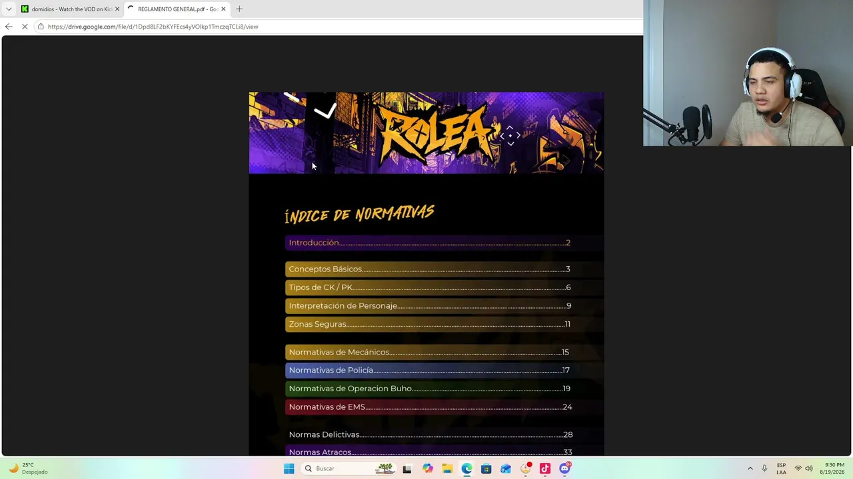Image resolution: width=853 pixels, height=479 pixels.
Task: Open Wi-Fi network settings in tray
Action: click(798, 468)
